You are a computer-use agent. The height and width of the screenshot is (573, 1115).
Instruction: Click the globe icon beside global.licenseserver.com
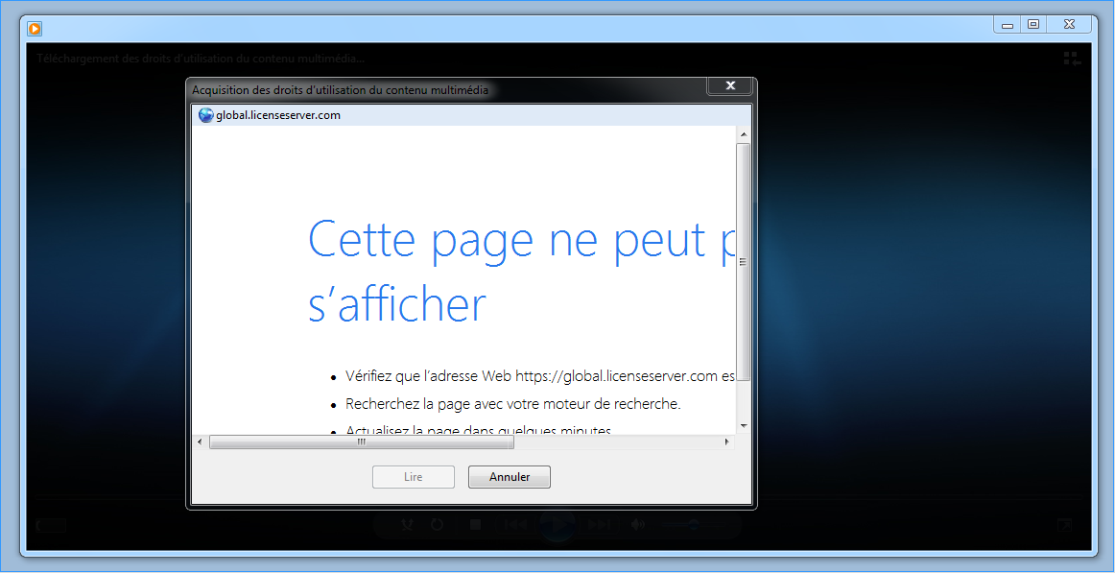point(205,115)
